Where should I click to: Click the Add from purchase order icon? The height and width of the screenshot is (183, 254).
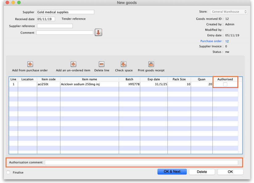(x=30, y=64)
